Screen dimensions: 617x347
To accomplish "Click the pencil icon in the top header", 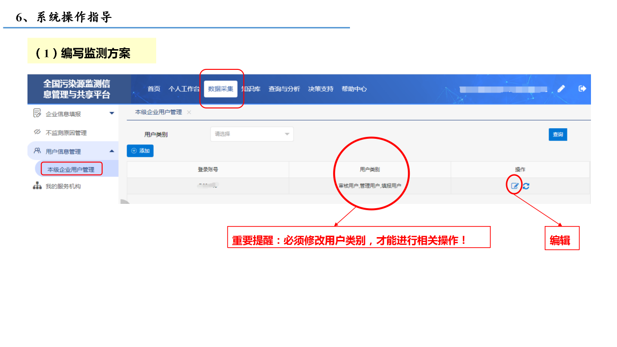I will (x=561, y=89).
